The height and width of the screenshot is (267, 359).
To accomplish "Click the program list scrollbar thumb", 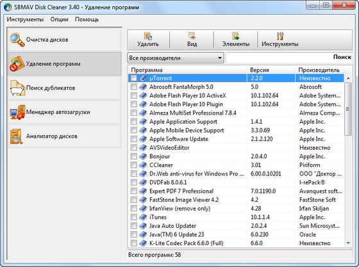I will (348, 109).
